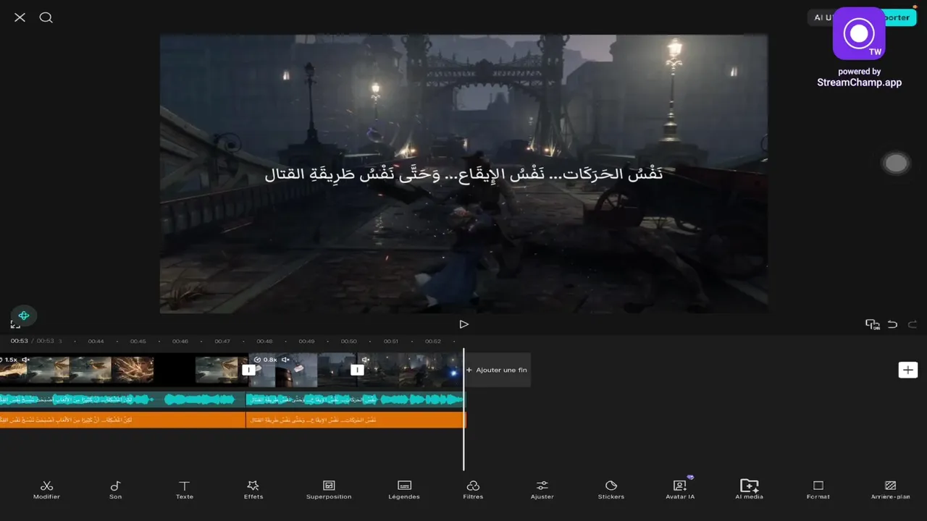
Task: Open the transition before the last clip
Action: [357, 370]
